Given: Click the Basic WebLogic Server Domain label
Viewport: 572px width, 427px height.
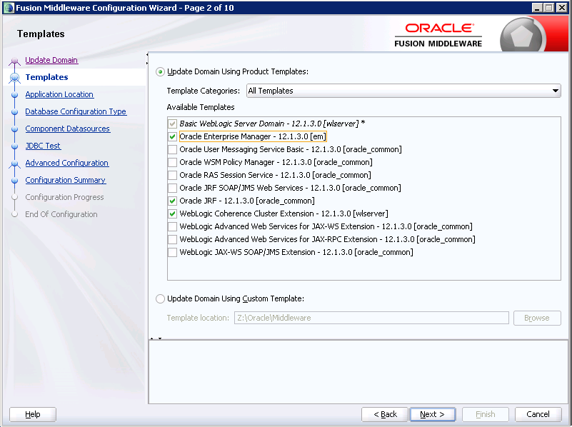Looking at the screenshot, I should click(272, 124).
